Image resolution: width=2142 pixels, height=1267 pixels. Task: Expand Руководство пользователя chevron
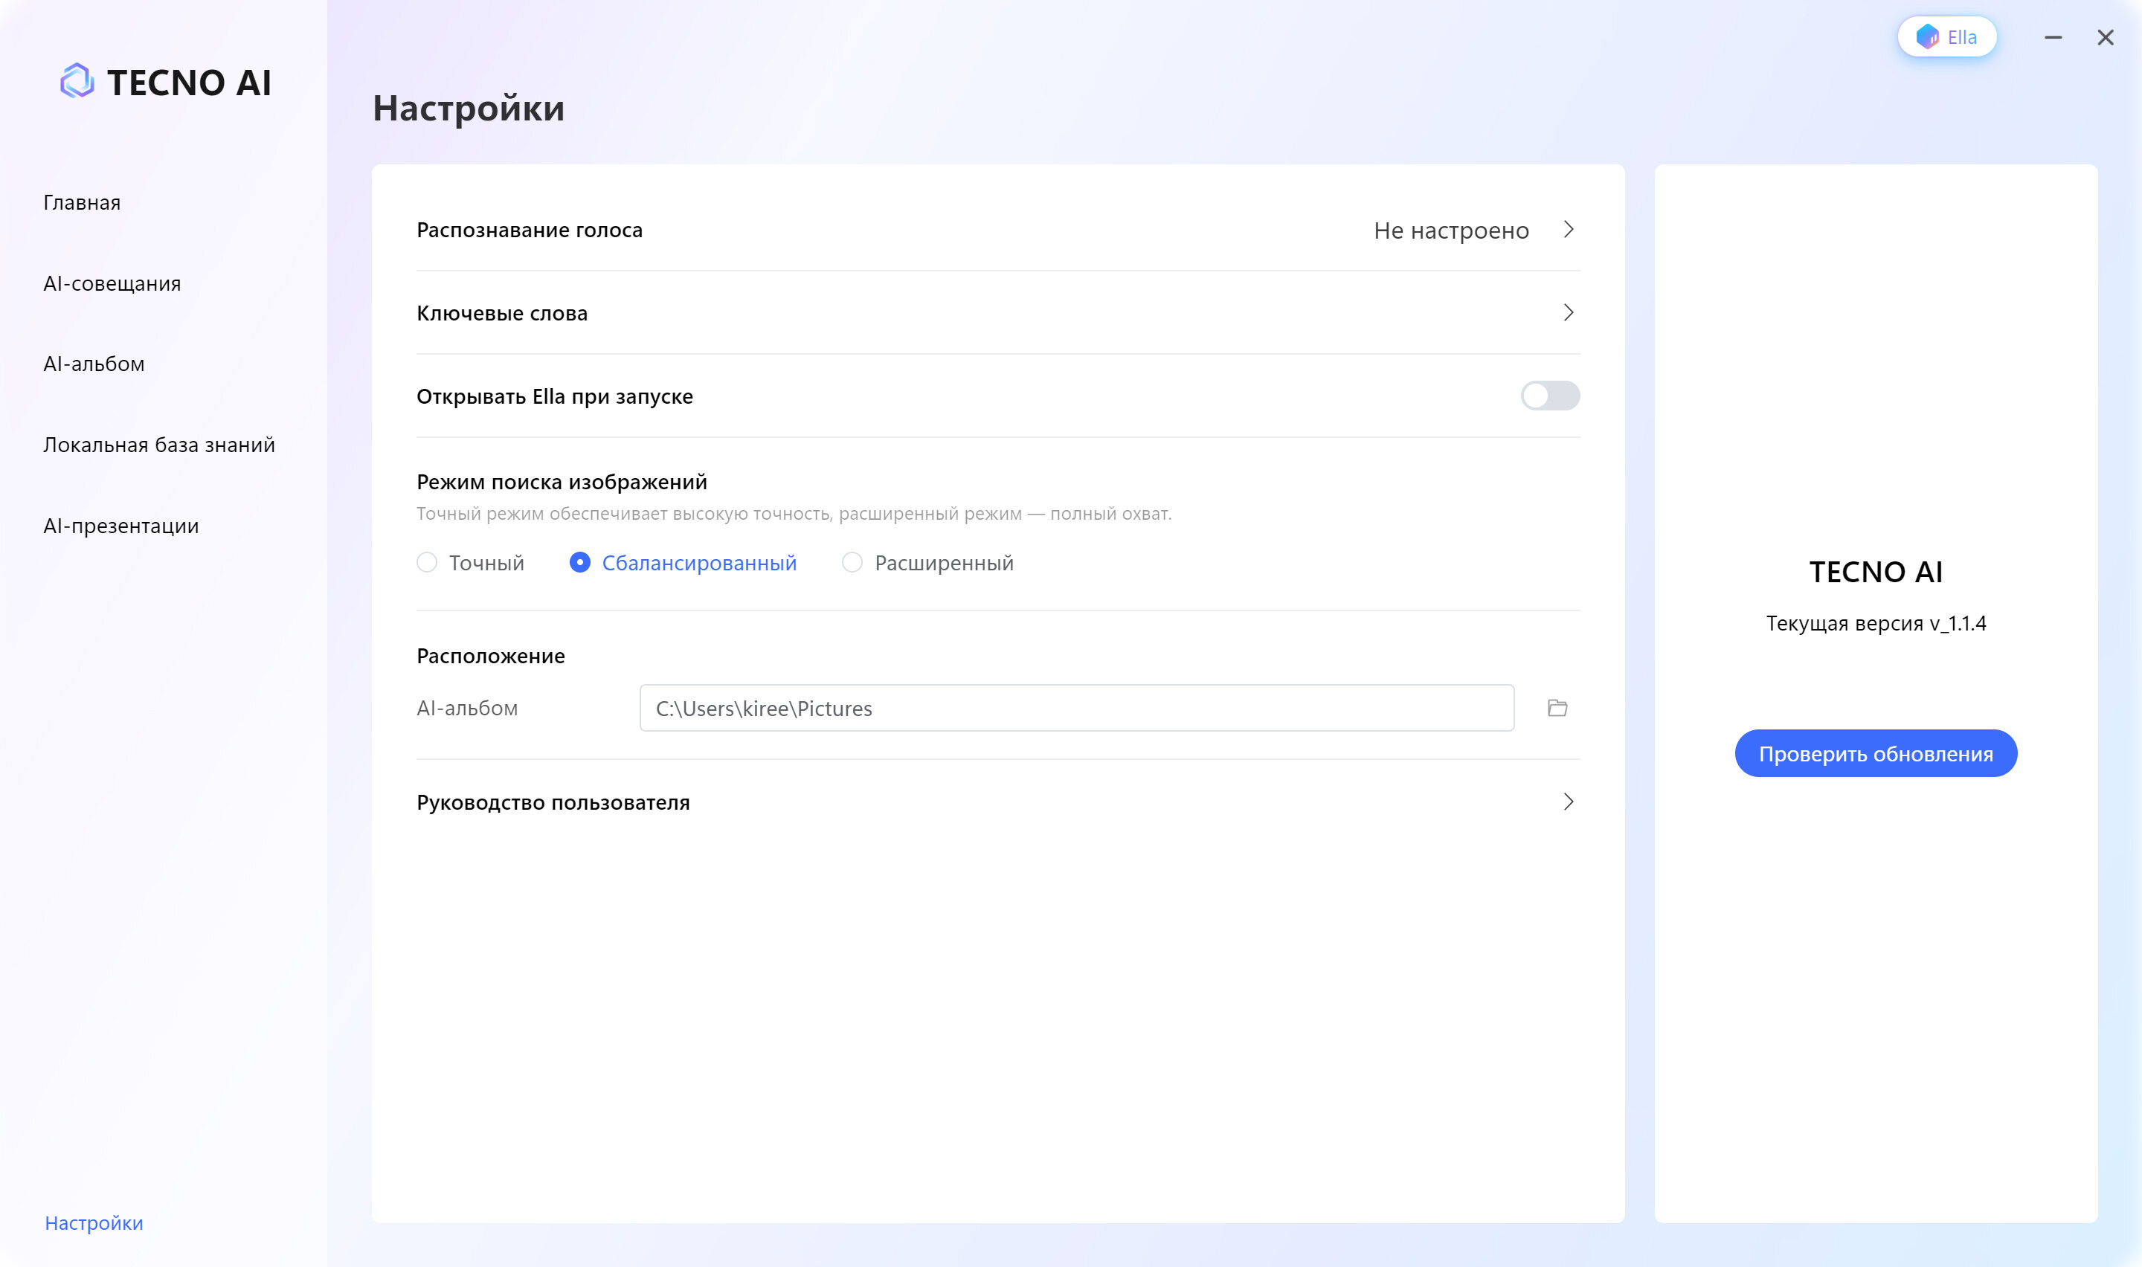(x=1569, y=802)
